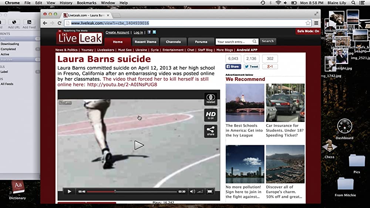Image resolution: width=370 pixels, height=208 pixels.
Task: Click the Search button
Action: coord(268,41)
